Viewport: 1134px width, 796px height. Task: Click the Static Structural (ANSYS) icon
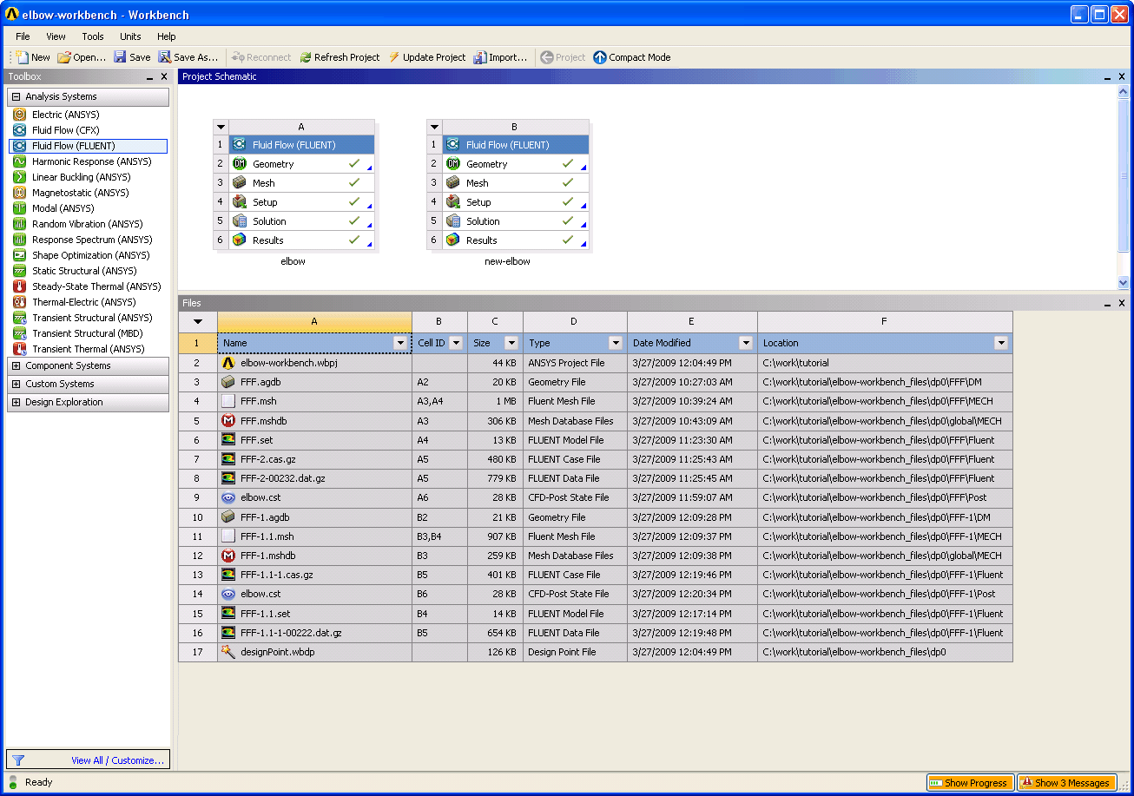19,271
